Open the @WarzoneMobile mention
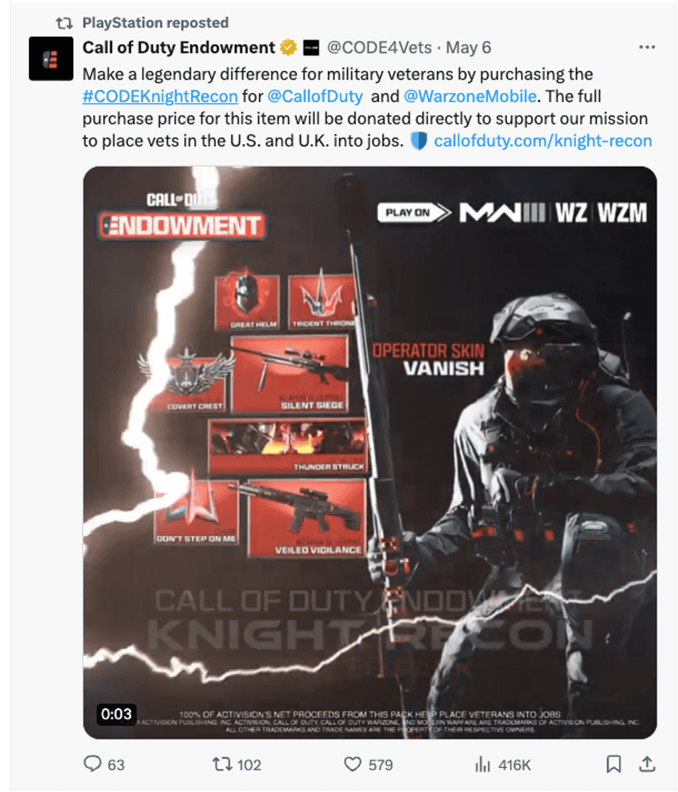This screenshot has width=678, height=792. click(x=470, y=96)
